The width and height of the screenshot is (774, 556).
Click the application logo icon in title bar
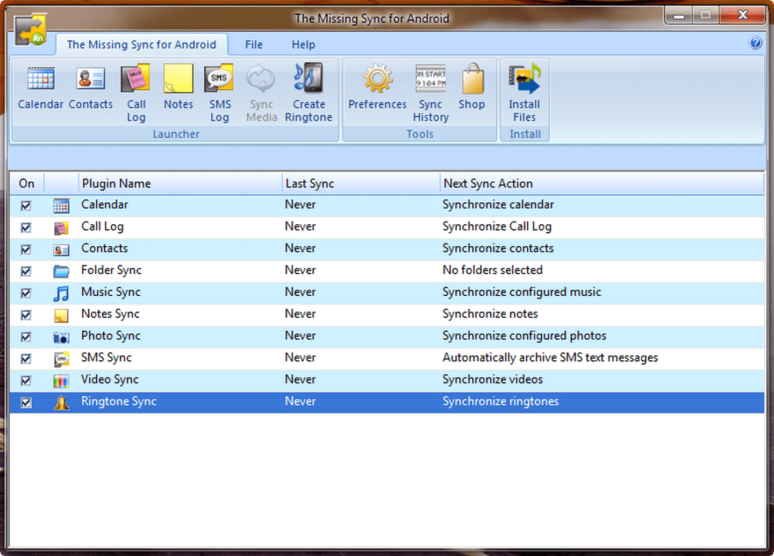tap(30, 30)
